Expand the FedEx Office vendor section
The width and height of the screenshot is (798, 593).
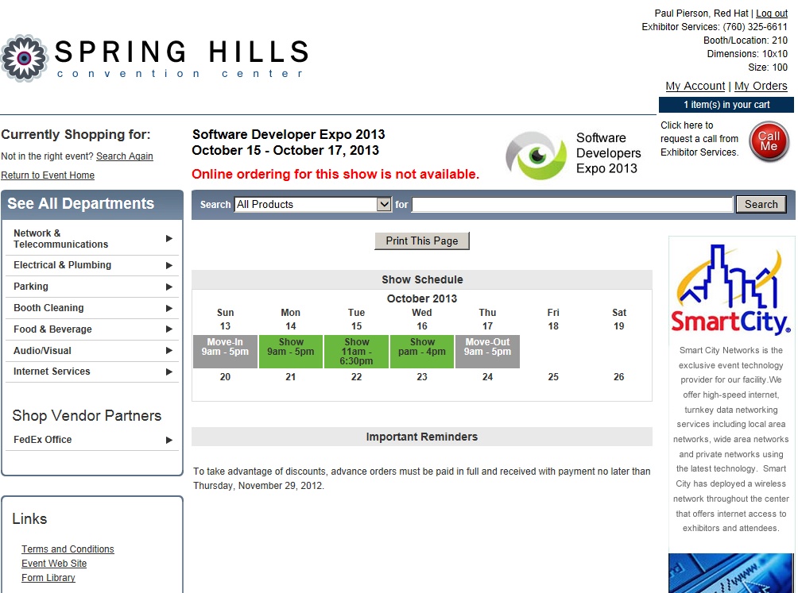[x=91, y=439]
